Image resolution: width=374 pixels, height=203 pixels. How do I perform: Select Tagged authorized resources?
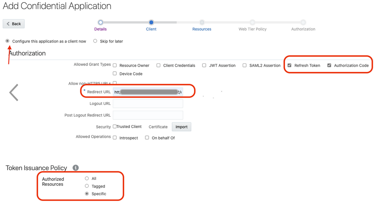87,186
